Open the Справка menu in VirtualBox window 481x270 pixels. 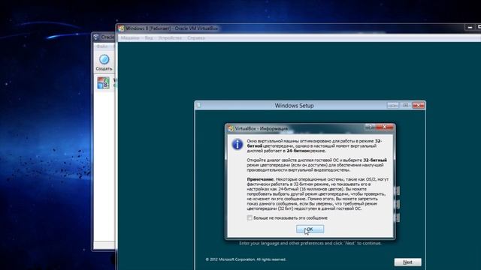click(196, 38)
